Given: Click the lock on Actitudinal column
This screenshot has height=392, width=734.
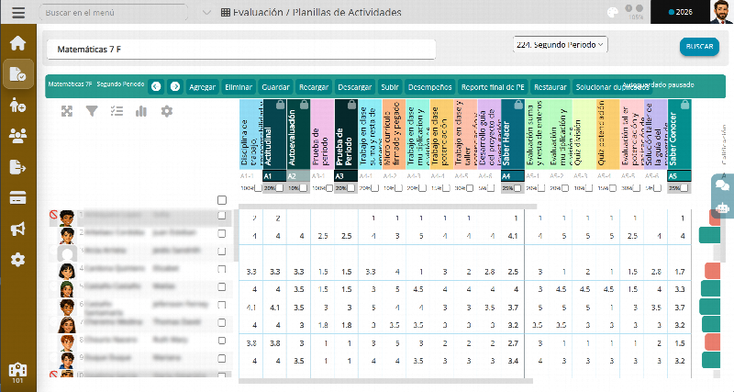Looking at the screenshot, I should [280, 105].
